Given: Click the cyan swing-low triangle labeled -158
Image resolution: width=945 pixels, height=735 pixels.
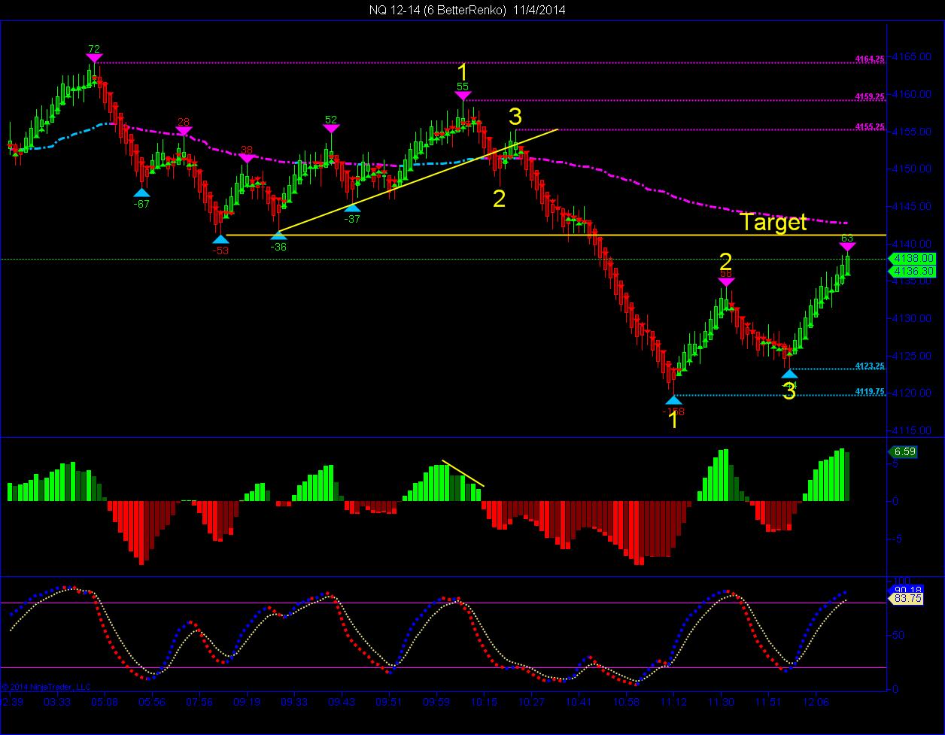Looking at the screenshot, I should tap(673, 400).
